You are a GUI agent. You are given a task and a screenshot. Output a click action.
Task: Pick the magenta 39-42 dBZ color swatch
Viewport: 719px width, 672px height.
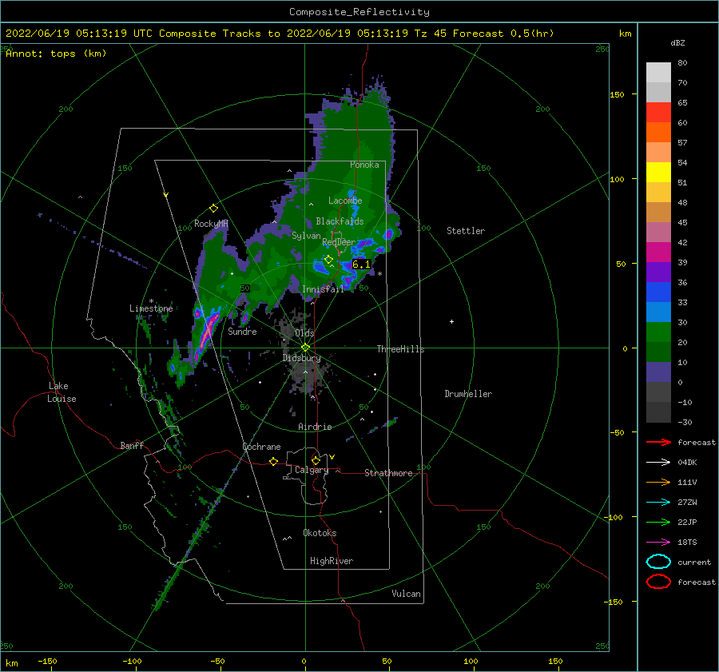tap(658, 252)
